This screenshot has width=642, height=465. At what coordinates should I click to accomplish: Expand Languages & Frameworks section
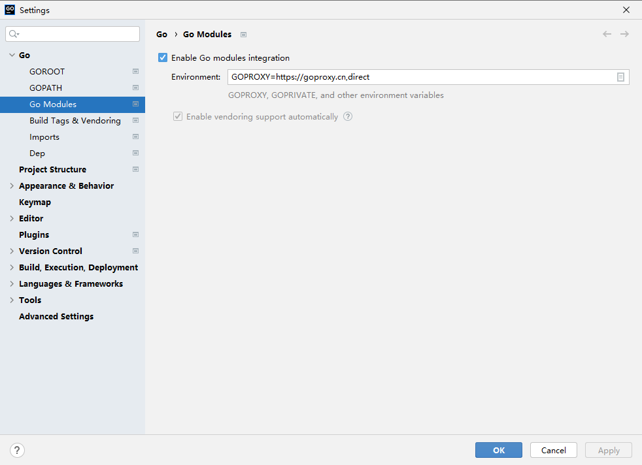[12, 284]
